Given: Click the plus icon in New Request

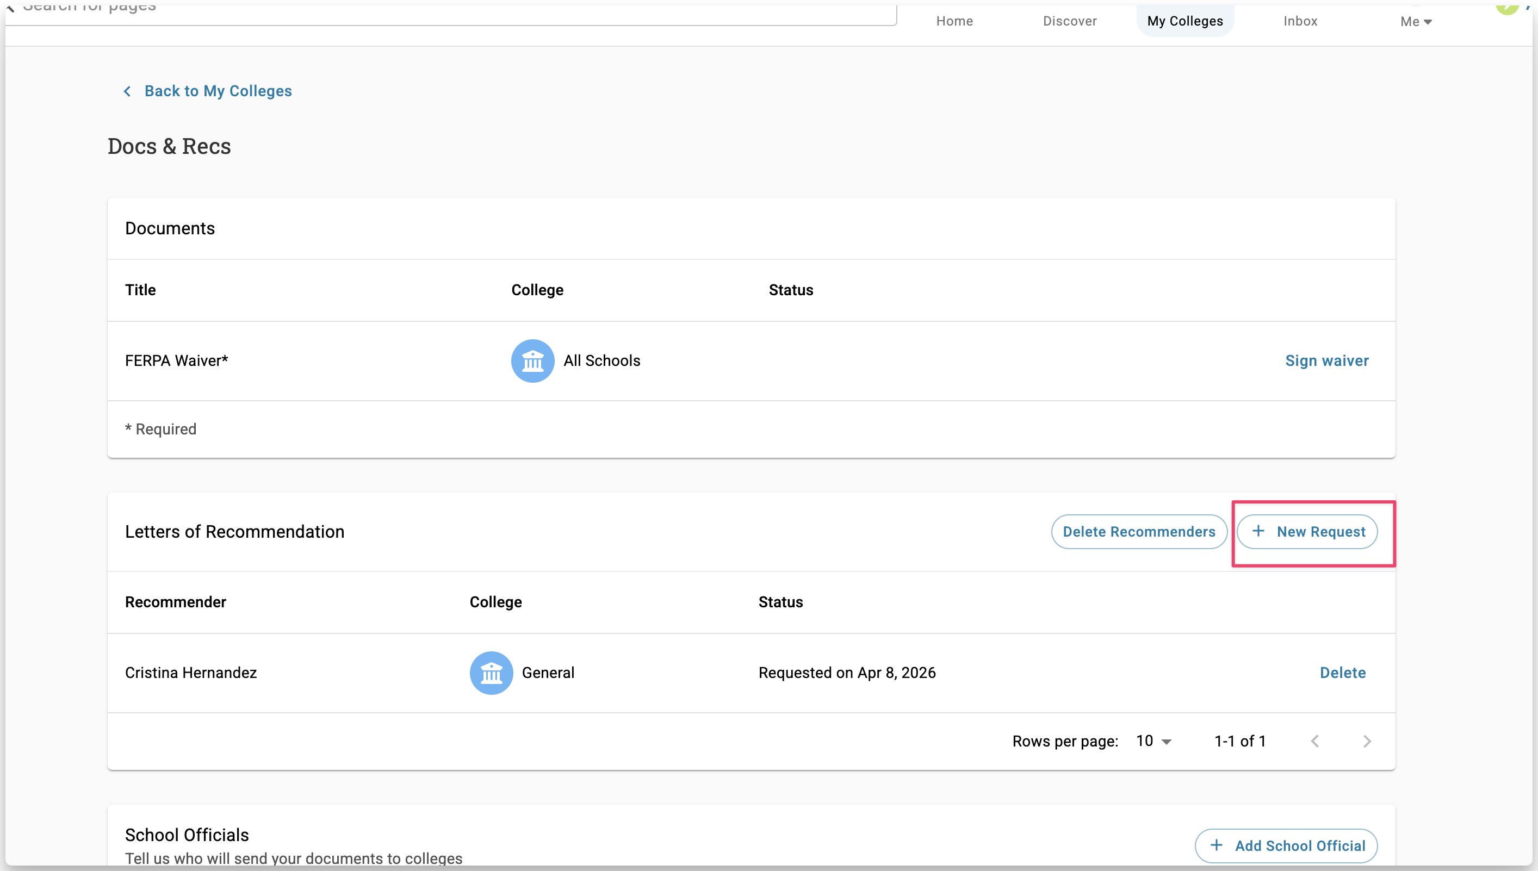Looking at the screenshot, I should click(1258, 531).
